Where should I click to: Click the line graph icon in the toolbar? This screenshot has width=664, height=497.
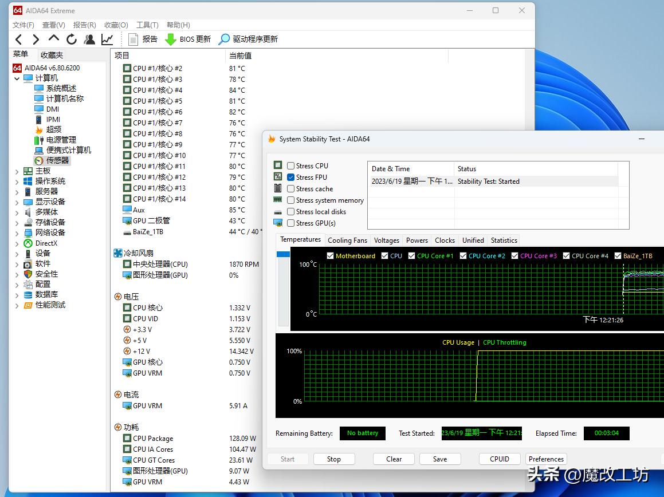(108, 40)
